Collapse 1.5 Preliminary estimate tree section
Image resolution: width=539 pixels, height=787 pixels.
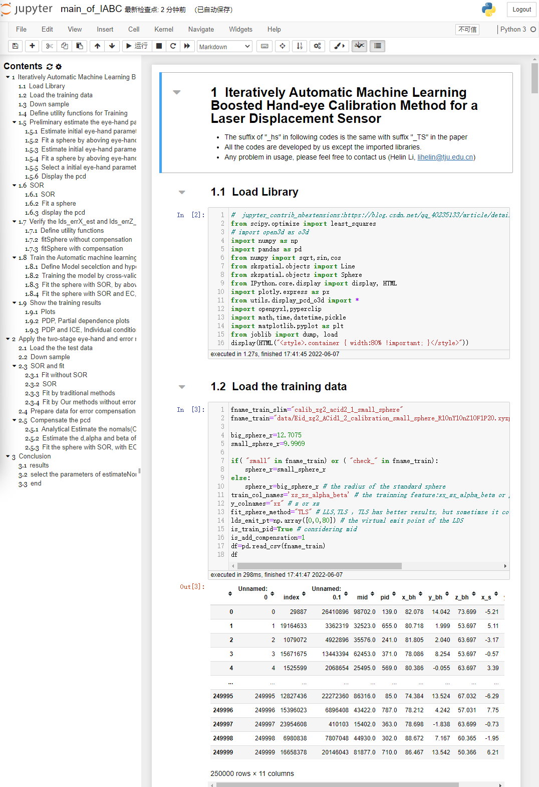pos(14,122)
